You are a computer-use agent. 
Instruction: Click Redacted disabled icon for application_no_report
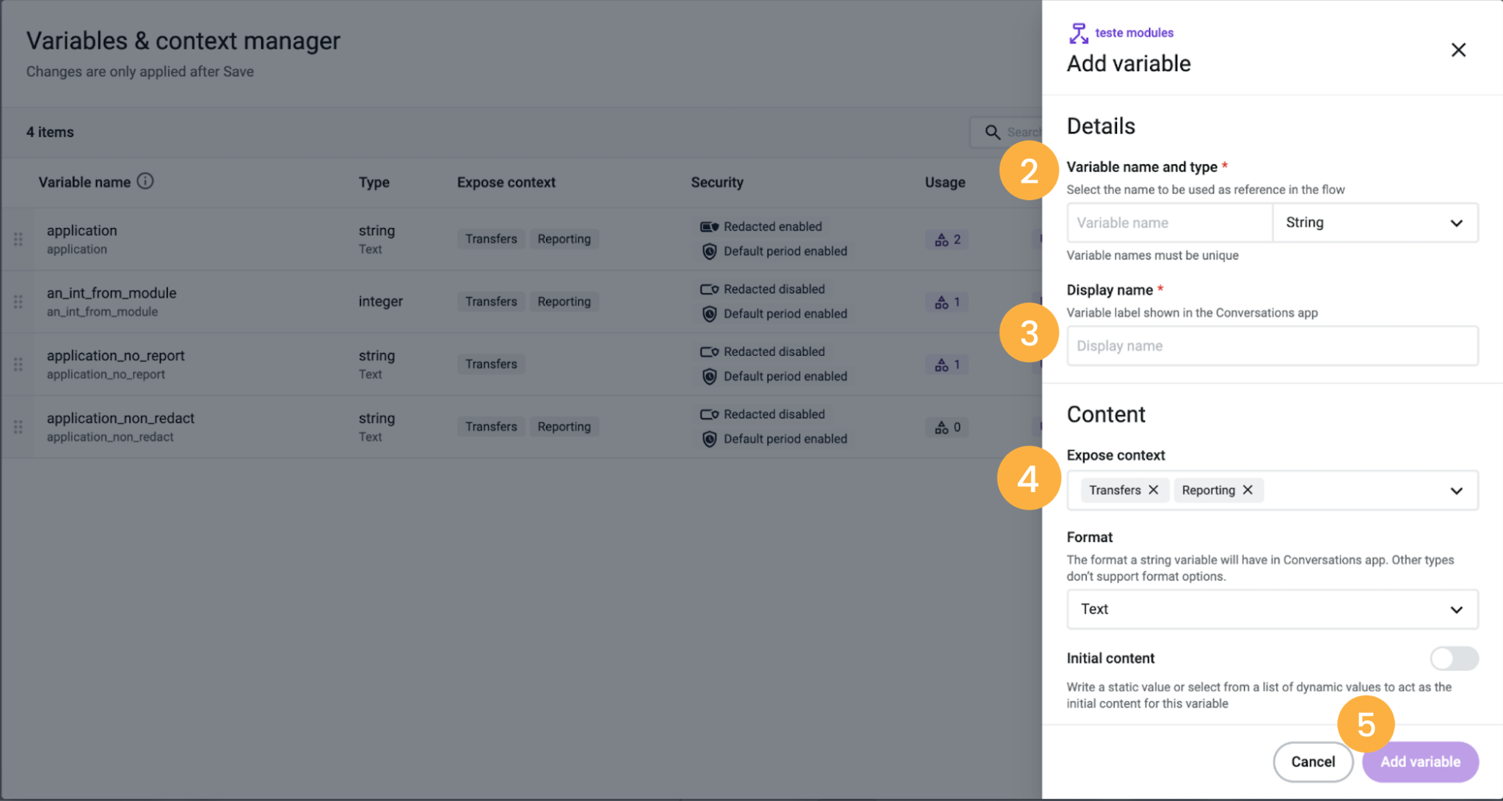point(709,352)
